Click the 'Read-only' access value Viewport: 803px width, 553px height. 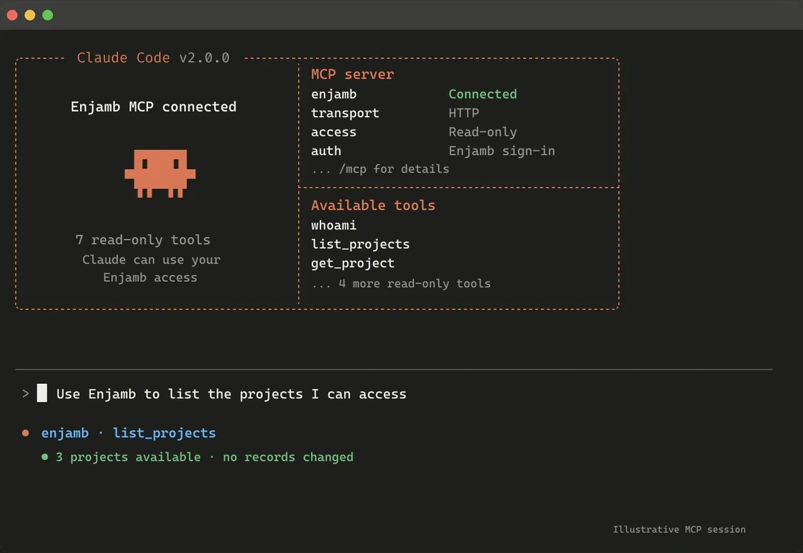483,132
